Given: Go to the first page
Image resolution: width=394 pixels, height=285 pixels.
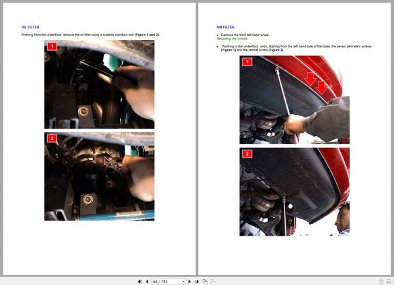Looking at the screenshot, I should tap(140, 282).
